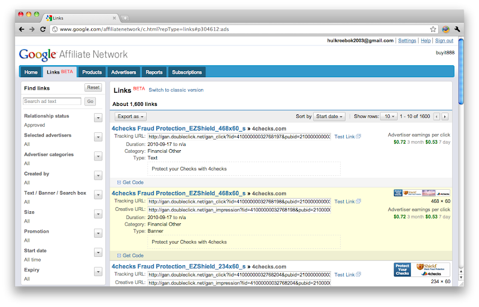Click the Reset button in Find links
479x307 pixels.
(x=93, y=87)
